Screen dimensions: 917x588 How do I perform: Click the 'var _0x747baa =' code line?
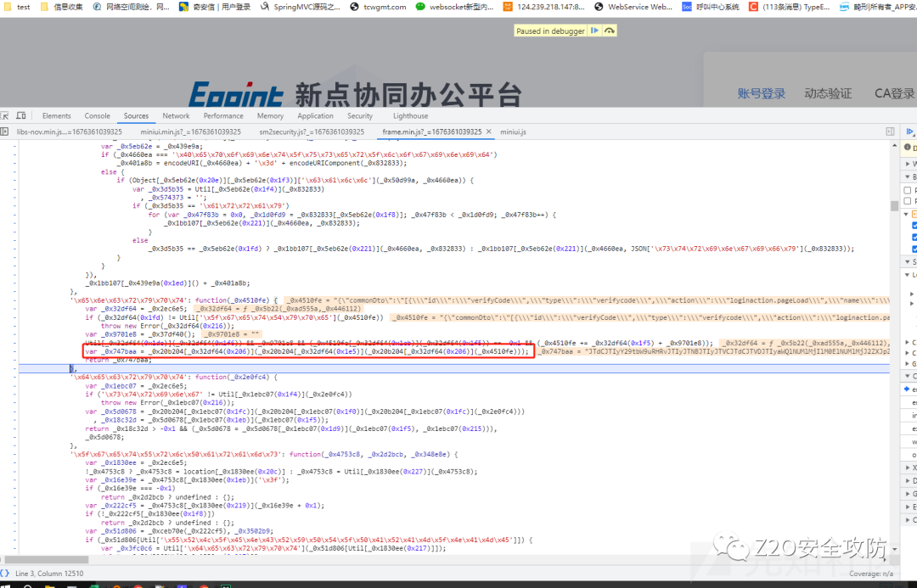click(307, 351)
